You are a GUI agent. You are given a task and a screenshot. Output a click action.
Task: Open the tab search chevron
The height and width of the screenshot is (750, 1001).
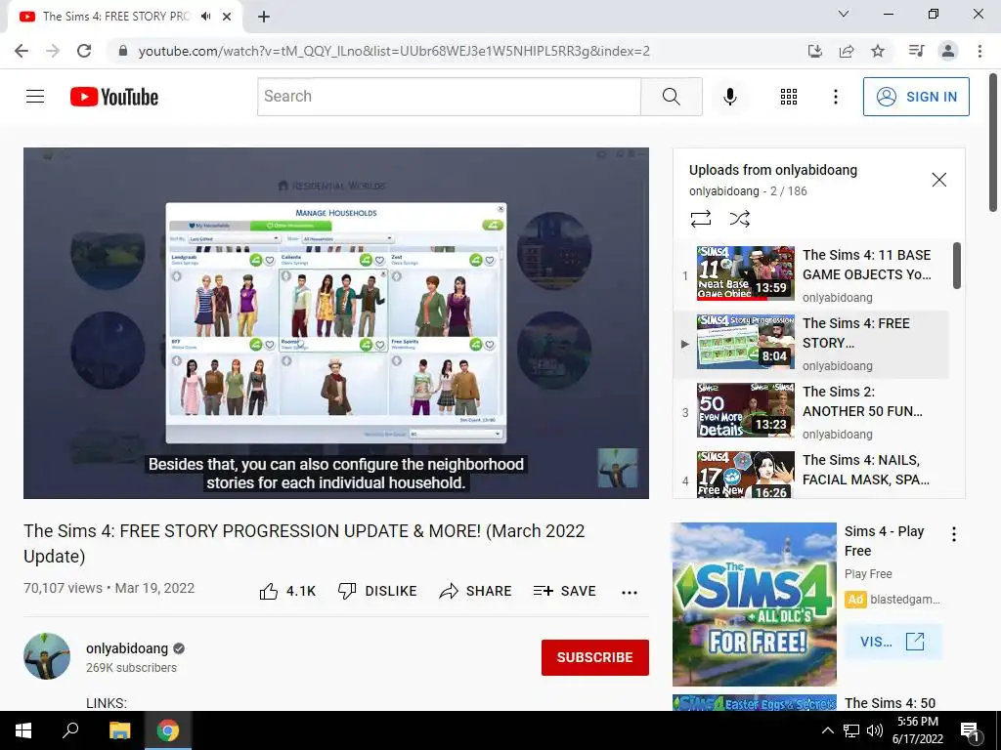(x=844, y=14)
